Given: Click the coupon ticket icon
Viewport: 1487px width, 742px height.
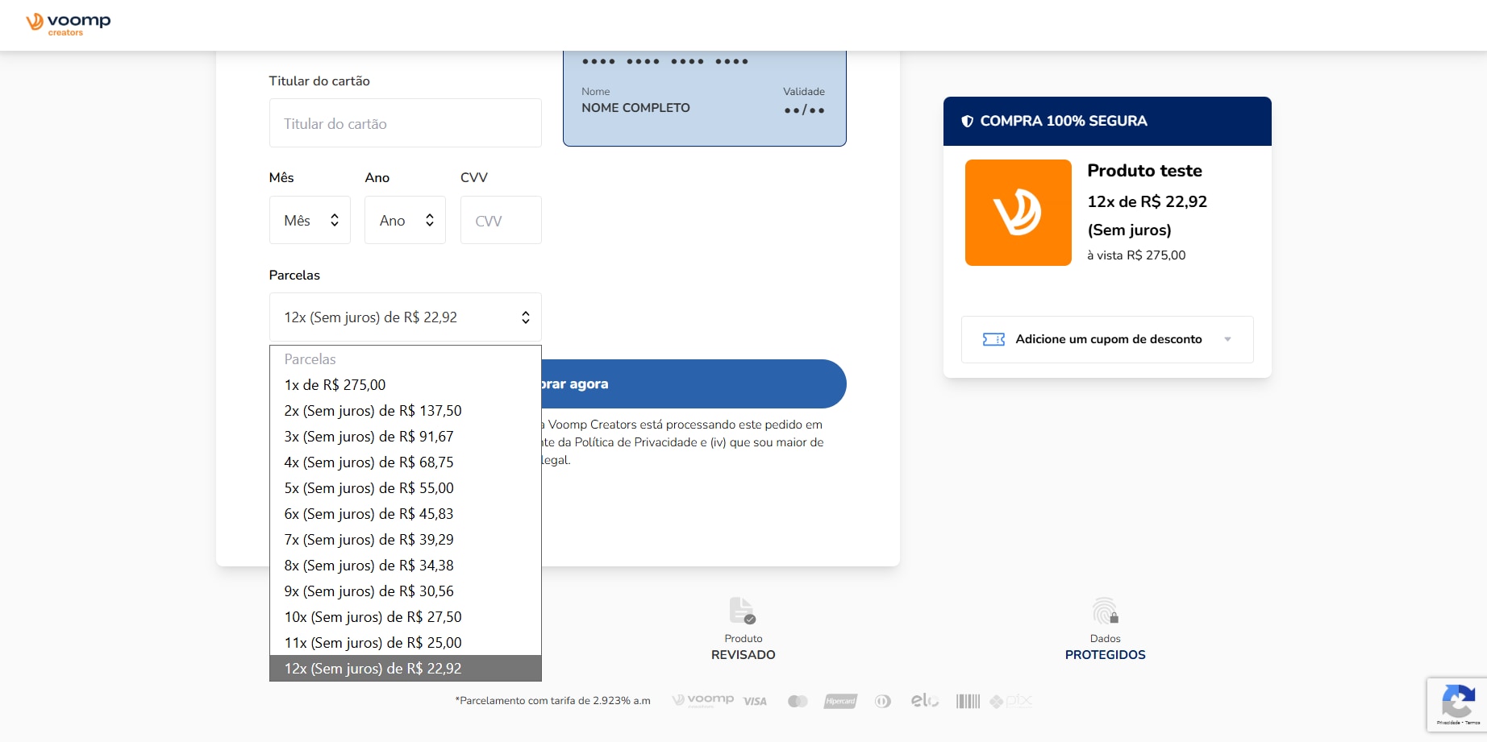Looking at the screenshot, I should pos(993,339).
